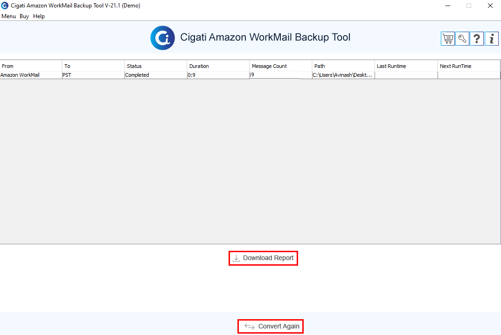This screenshot has height=335, width=501.
Task: Click the Duration column header
Action: point(218,66)
